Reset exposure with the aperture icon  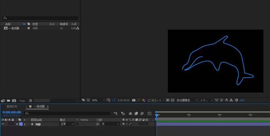[237, 100]
